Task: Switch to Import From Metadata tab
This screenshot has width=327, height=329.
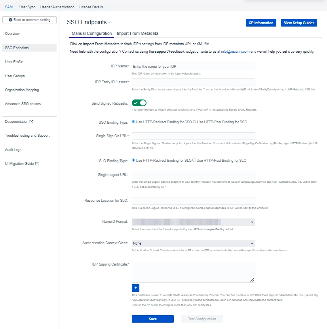Action: pos(137,33)
